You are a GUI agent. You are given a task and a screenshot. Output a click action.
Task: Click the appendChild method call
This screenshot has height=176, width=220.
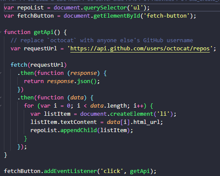(x=79, y=130)
